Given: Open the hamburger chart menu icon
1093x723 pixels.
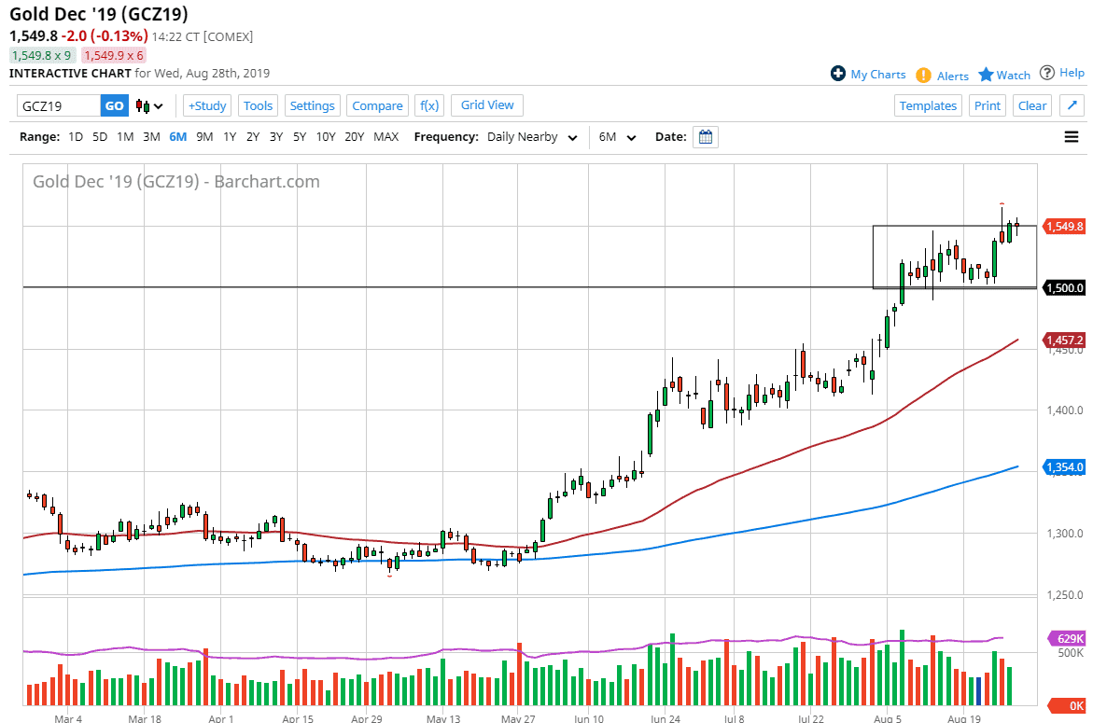Looking at the screenshot, I should [1072, 137].
